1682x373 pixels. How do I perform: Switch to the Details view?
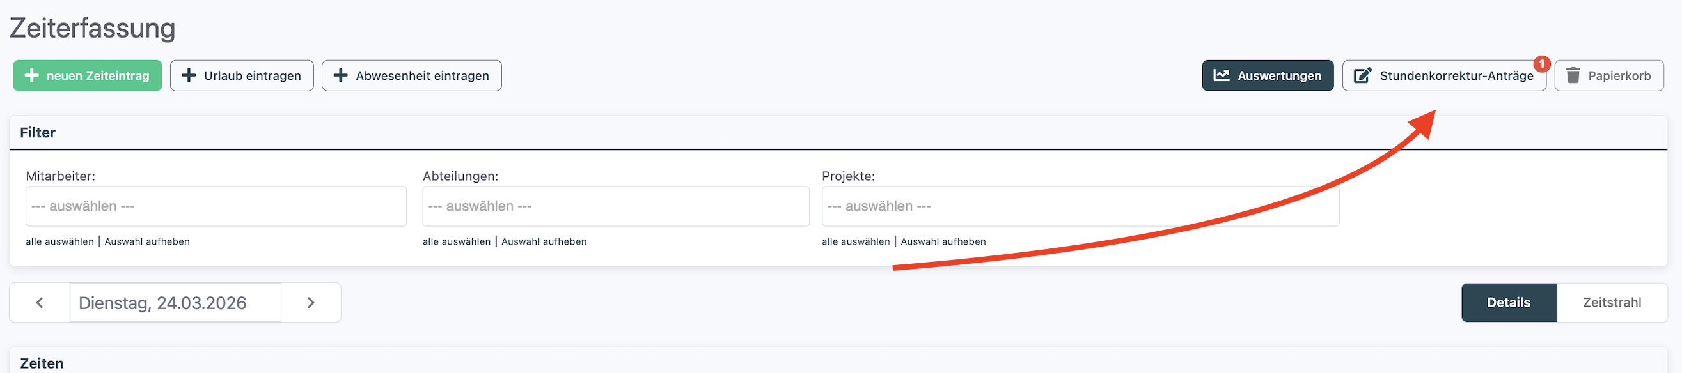(x=1508, y=303)
